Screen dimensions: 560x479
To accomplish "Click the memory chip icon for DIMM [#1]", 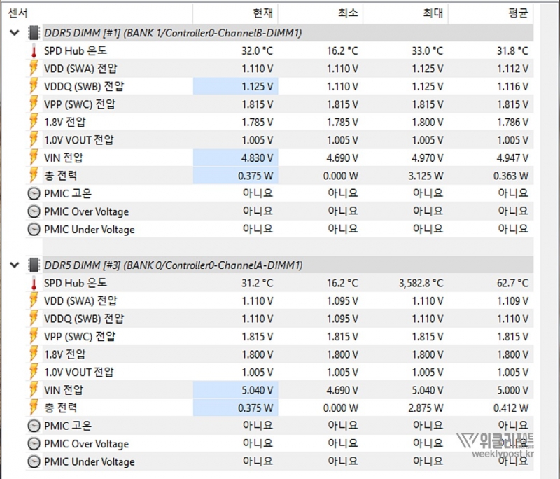I will pos(33,33).
